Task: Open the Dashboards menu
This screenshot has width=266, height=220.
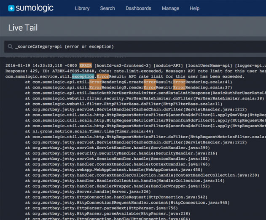Action: [138, 8]
